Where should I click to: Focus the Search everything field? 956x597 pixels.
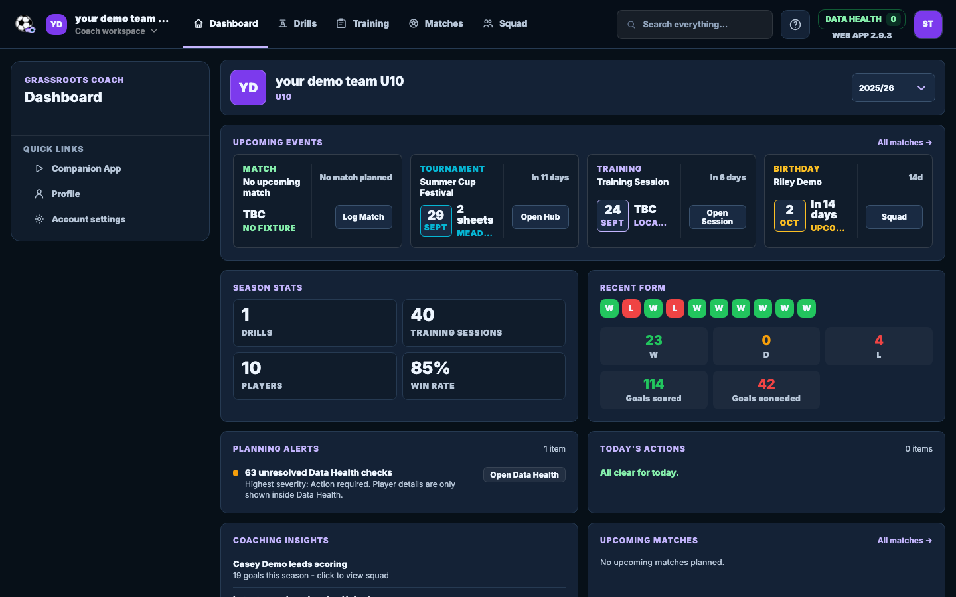[694, 25]
